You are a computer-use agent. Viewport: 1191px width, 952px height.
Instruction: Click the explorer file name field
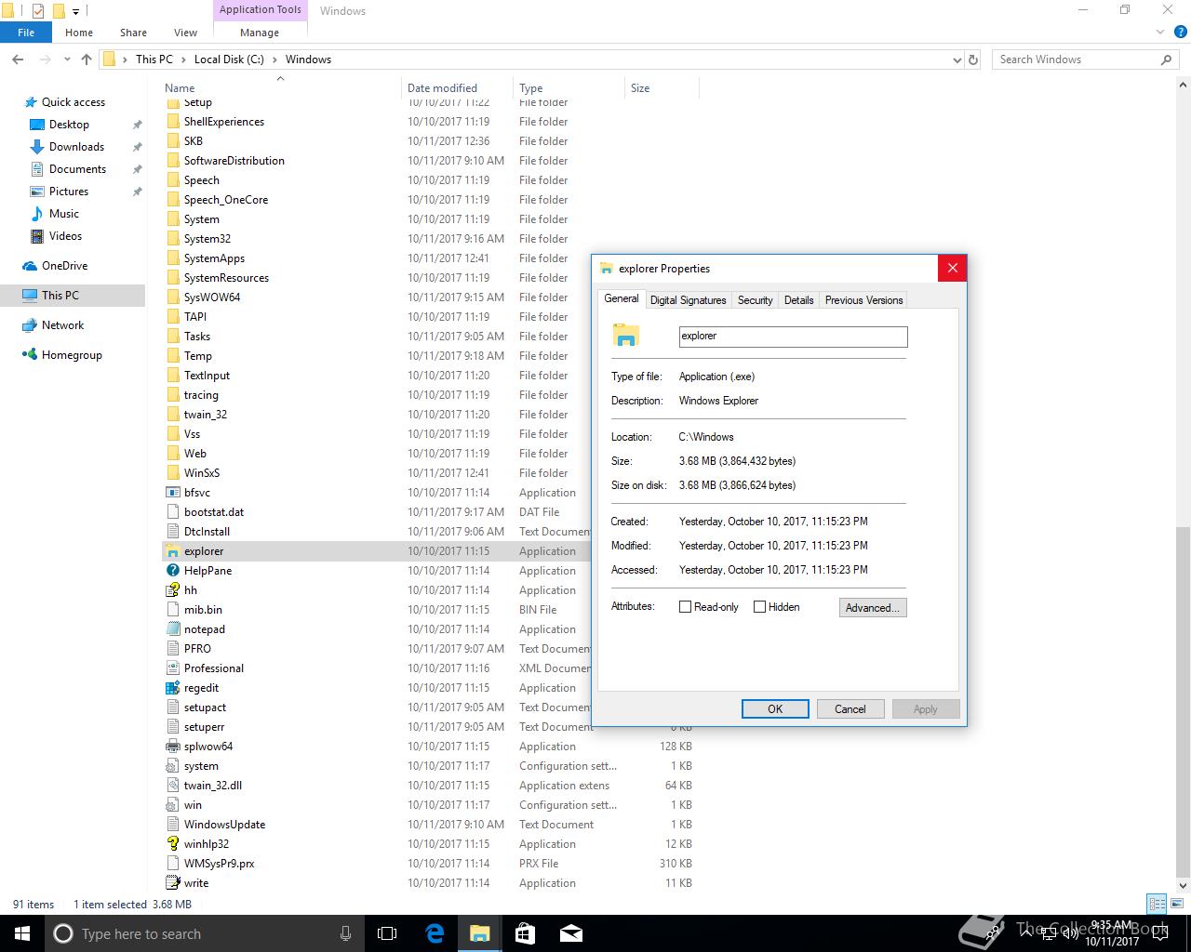point(793,337)
